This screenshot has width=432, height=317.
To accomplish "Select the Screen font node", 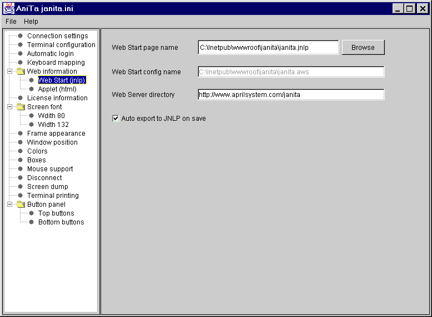I will (44, 107).
